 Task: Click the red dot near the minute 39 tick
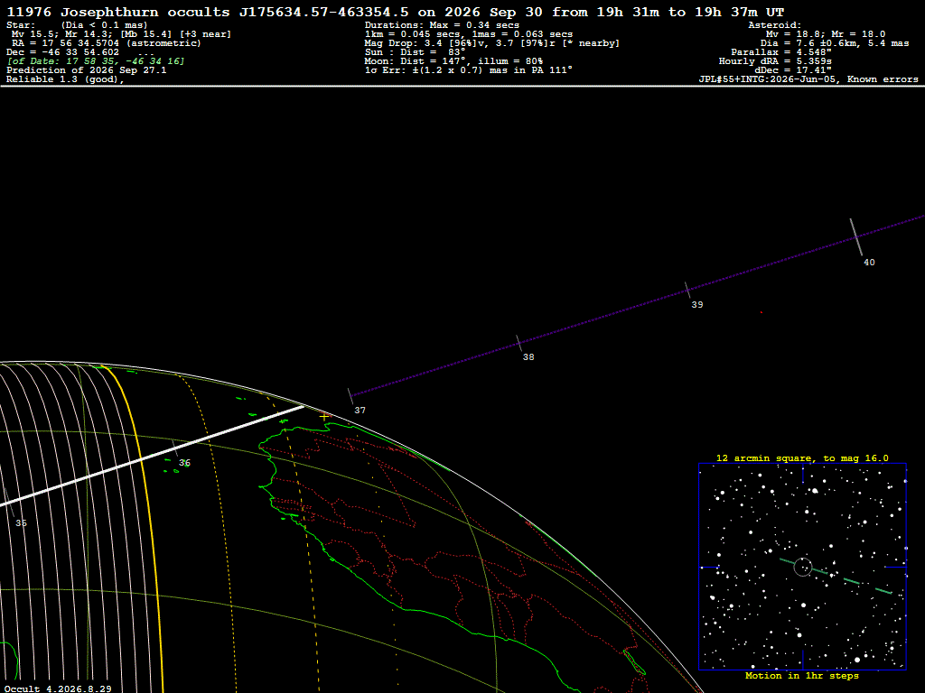pyautogui.click(x=761, y=312)
